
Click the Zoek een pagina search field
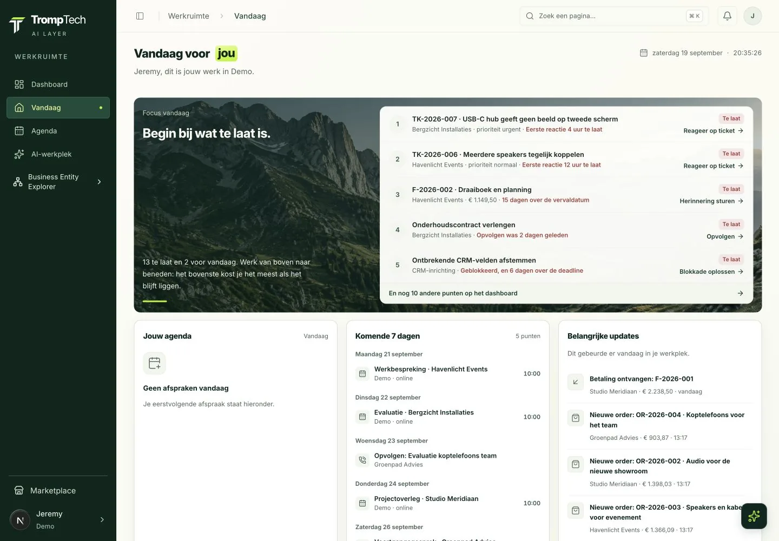tap(614, 16)
